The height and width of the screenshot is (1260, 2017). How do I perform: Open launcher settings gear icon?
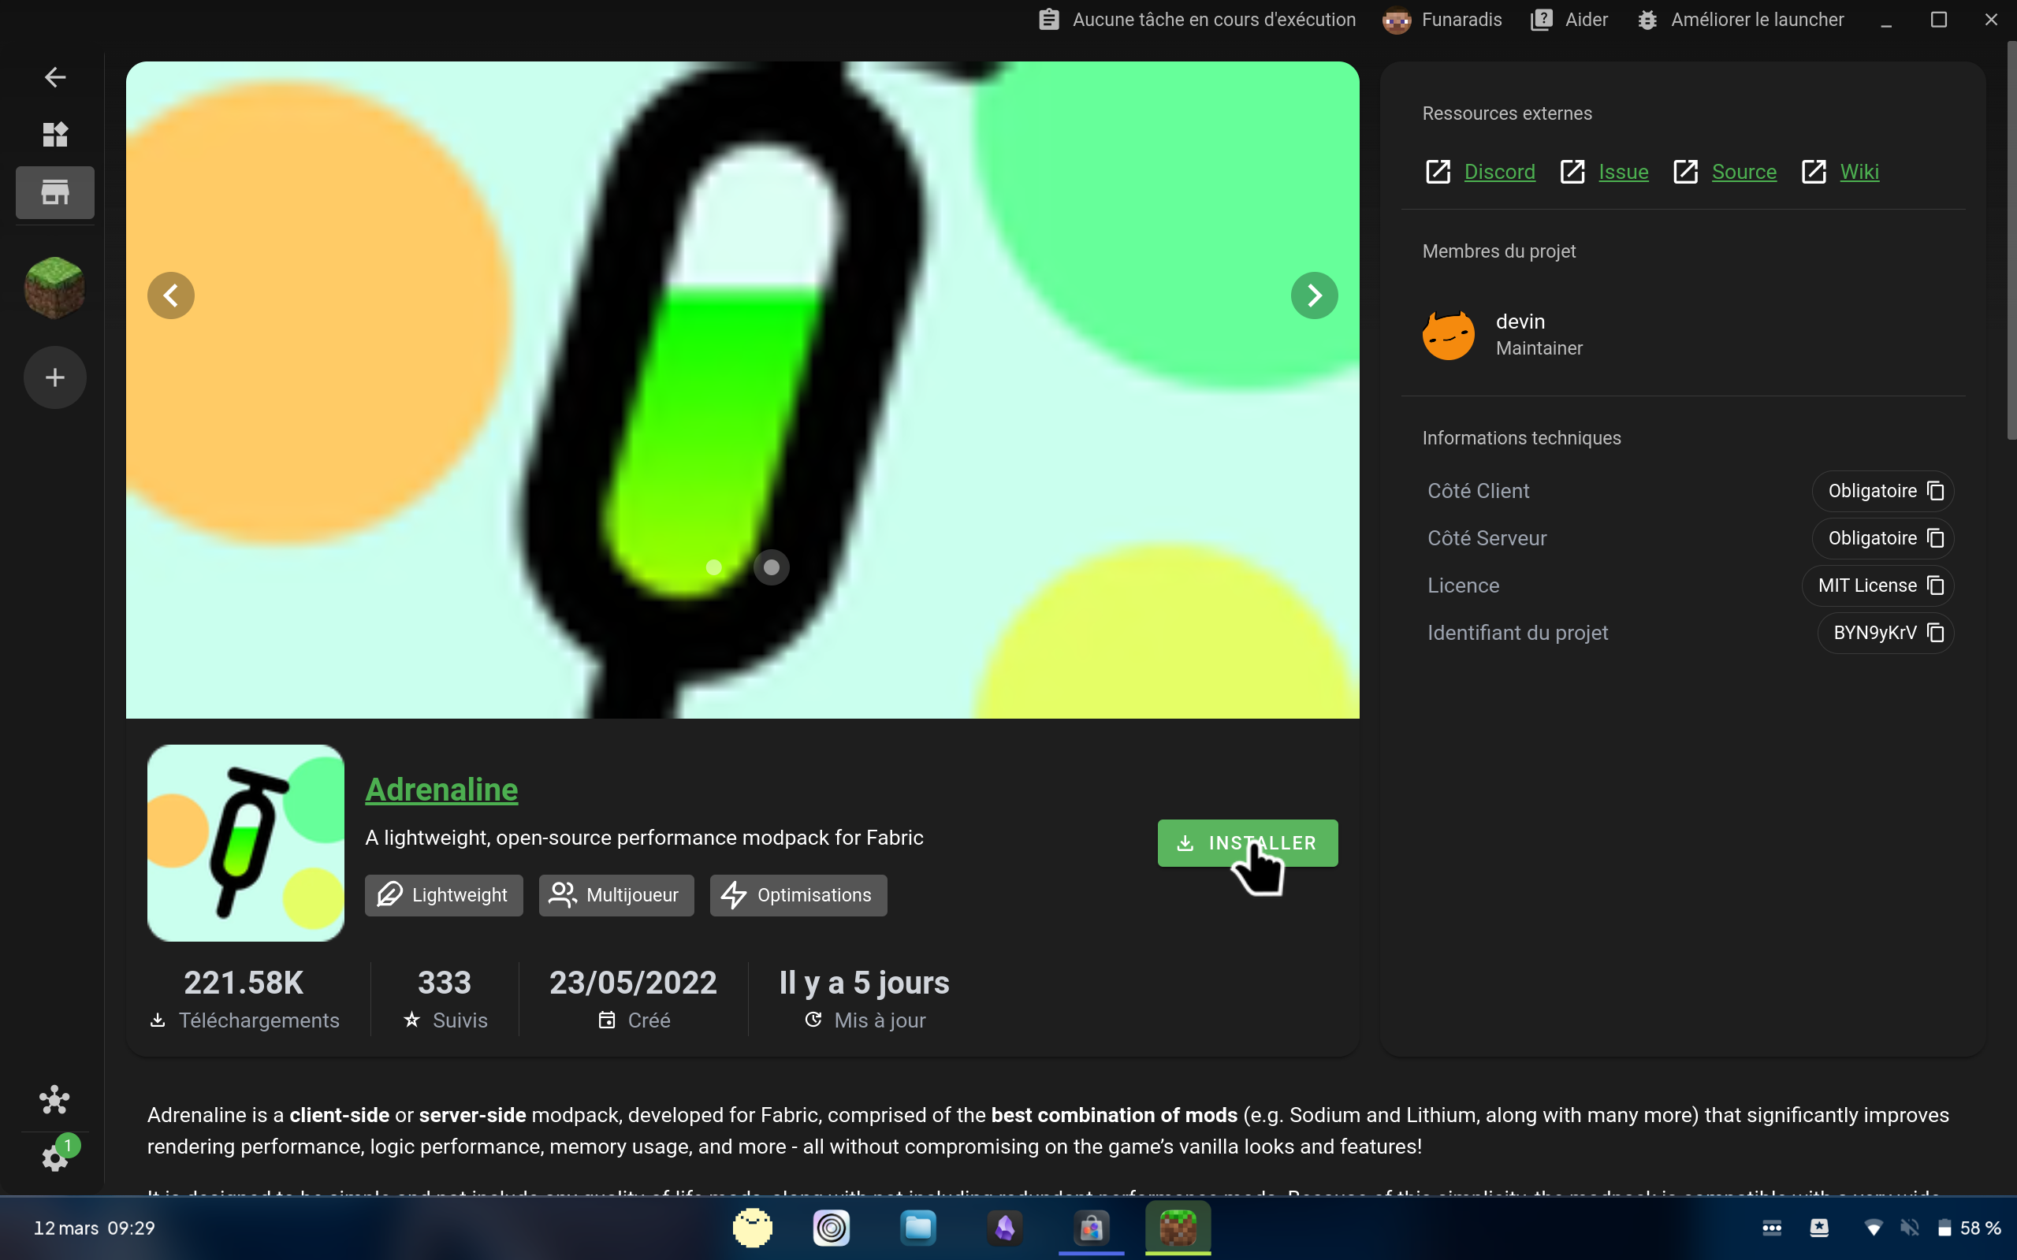tap(55, 1158)
